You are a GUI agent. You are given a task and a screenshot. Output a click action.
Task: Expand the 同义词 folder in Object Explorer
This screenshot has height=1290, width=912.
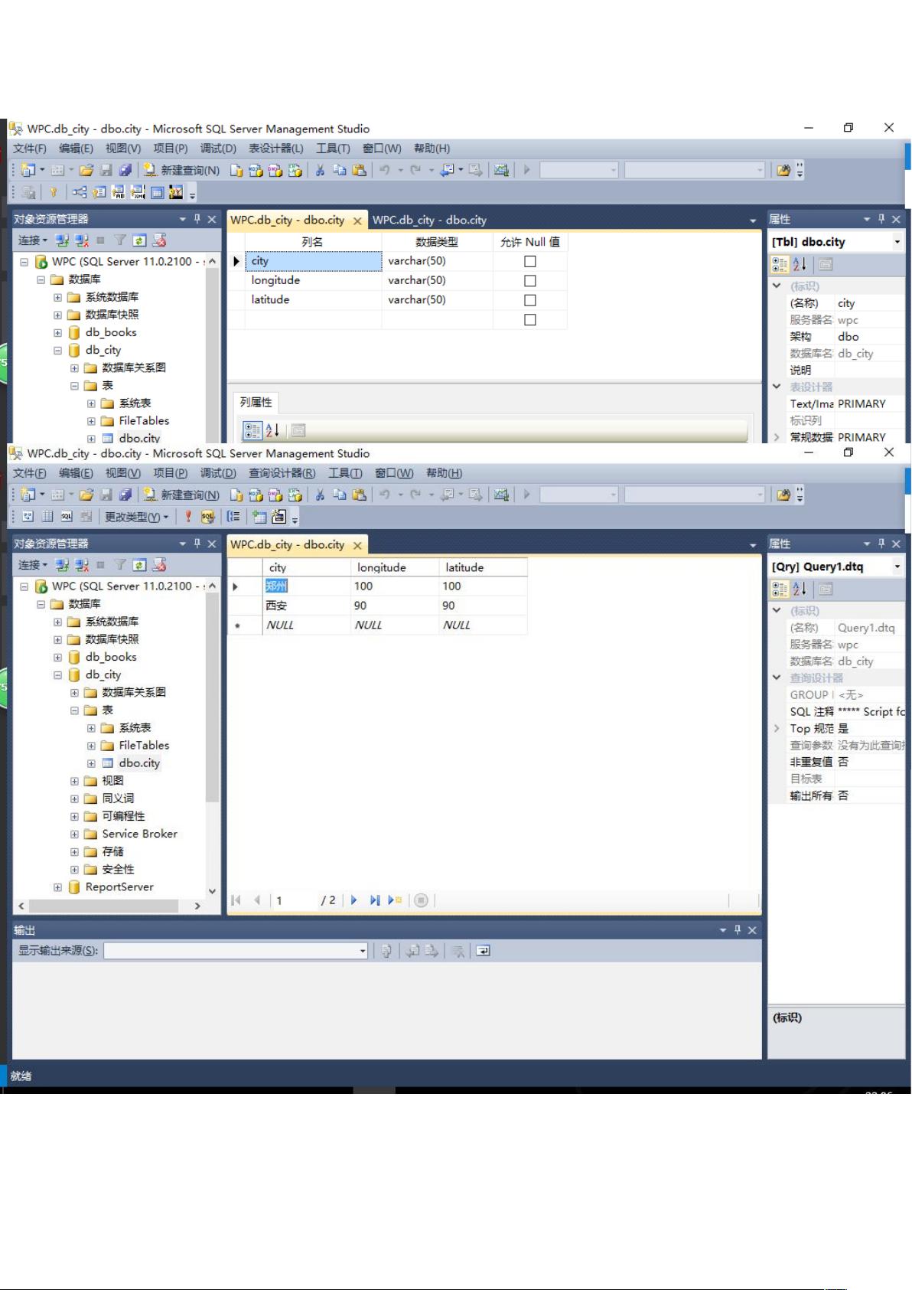click(74, 798)
